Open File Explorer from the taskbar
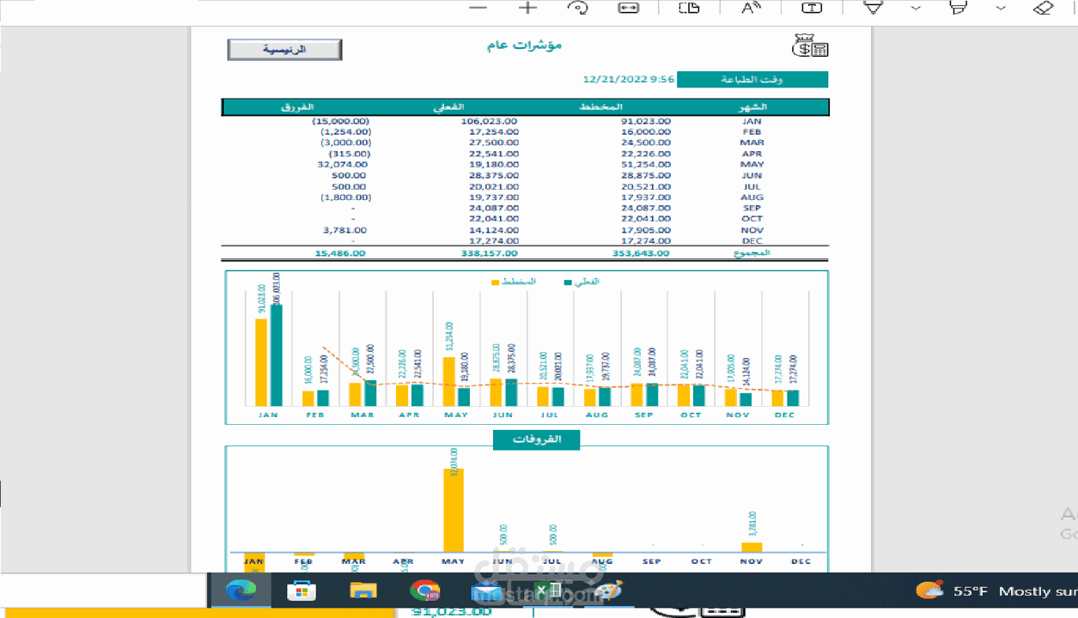 pyautogui.click(x=363, y=591)
